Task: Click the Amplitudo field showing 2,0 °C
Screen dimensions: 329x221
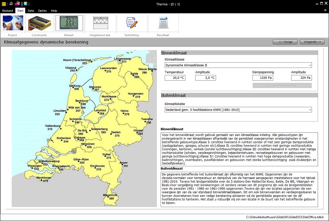Action: tap(205, 78)
